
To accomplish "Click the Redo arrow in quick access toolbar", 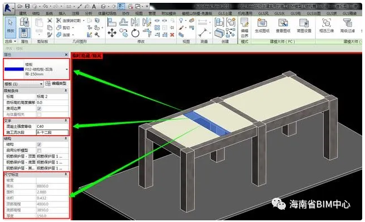I will pos(56,6).
